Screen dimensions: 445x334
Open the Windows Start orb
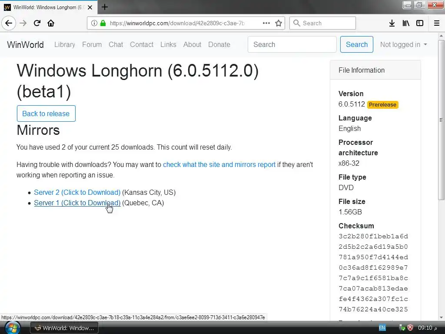13,327
